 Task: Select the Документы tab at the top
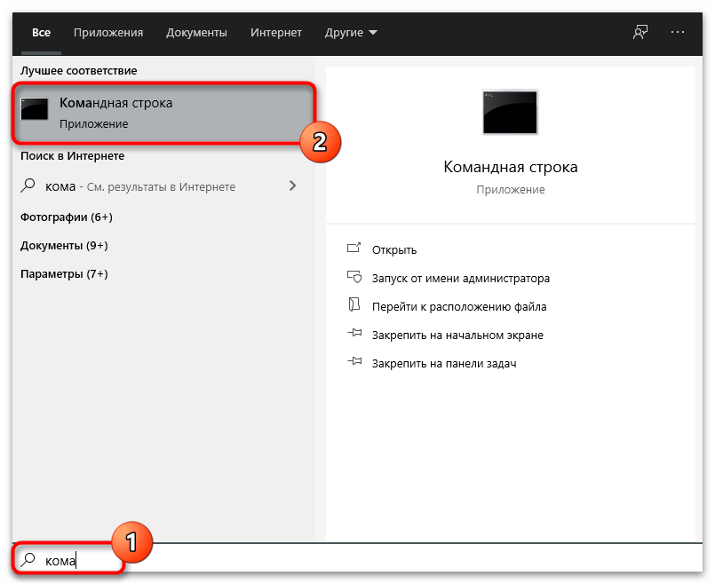[x=196, y=33]
